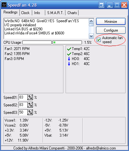Click the log box scroll down arrow
The height and width of the screenshot is (151, 129).
click(91, 36)
